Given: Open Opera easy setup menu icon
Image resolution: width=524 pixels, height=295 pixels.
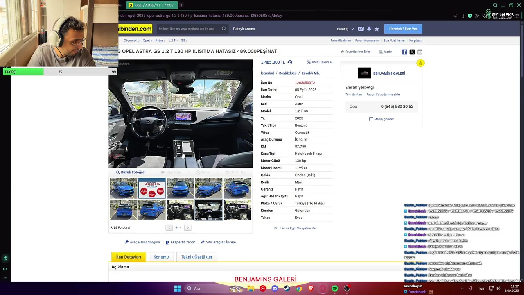Looking at the screenshot, I should point(517,16).
